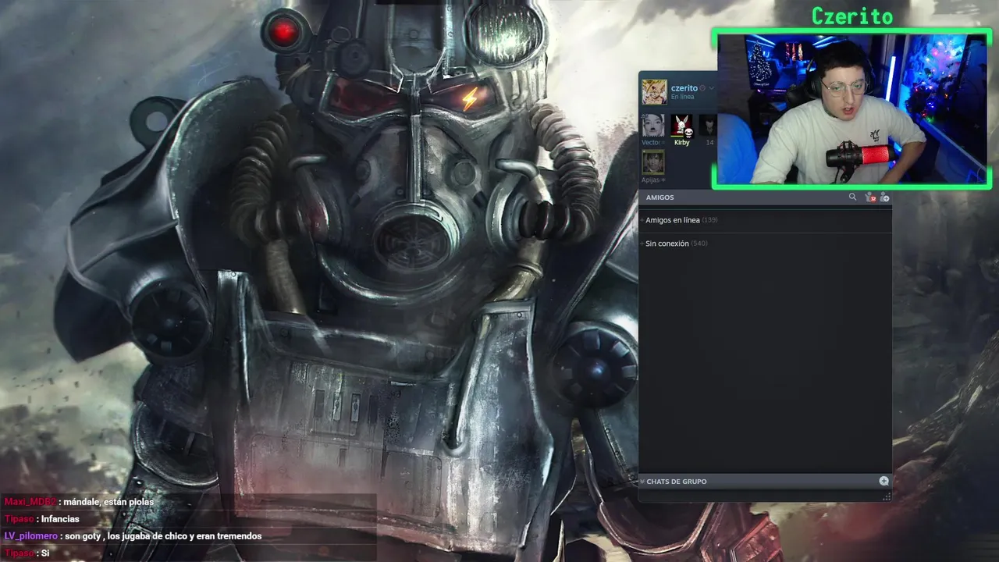The width and height of the screenshot is (999, 562).
Task: Click the En línea status text
Action: tap(682, 98)
